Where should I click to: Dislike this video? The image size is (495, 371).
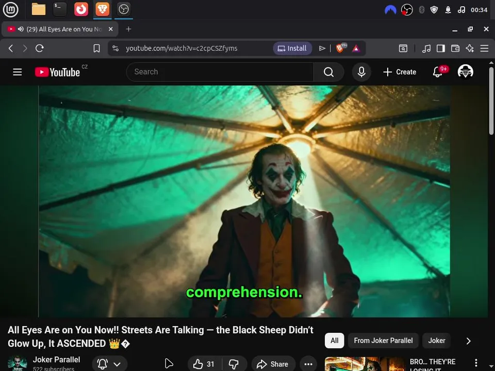(234, 364)
